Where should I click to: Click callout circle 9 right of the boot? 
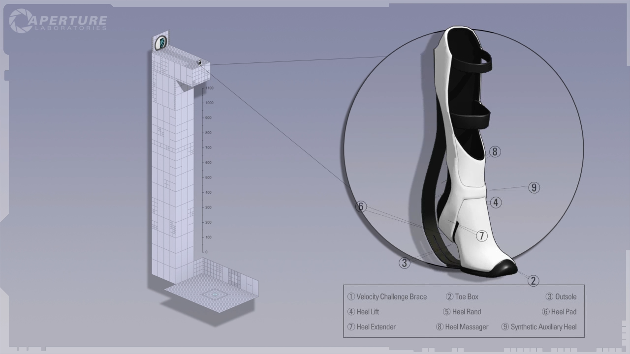coord(534,187)
